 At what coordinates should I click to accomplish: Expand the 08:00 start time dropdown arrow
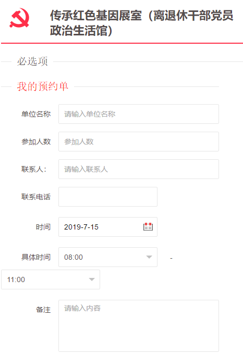coord(149,257)
